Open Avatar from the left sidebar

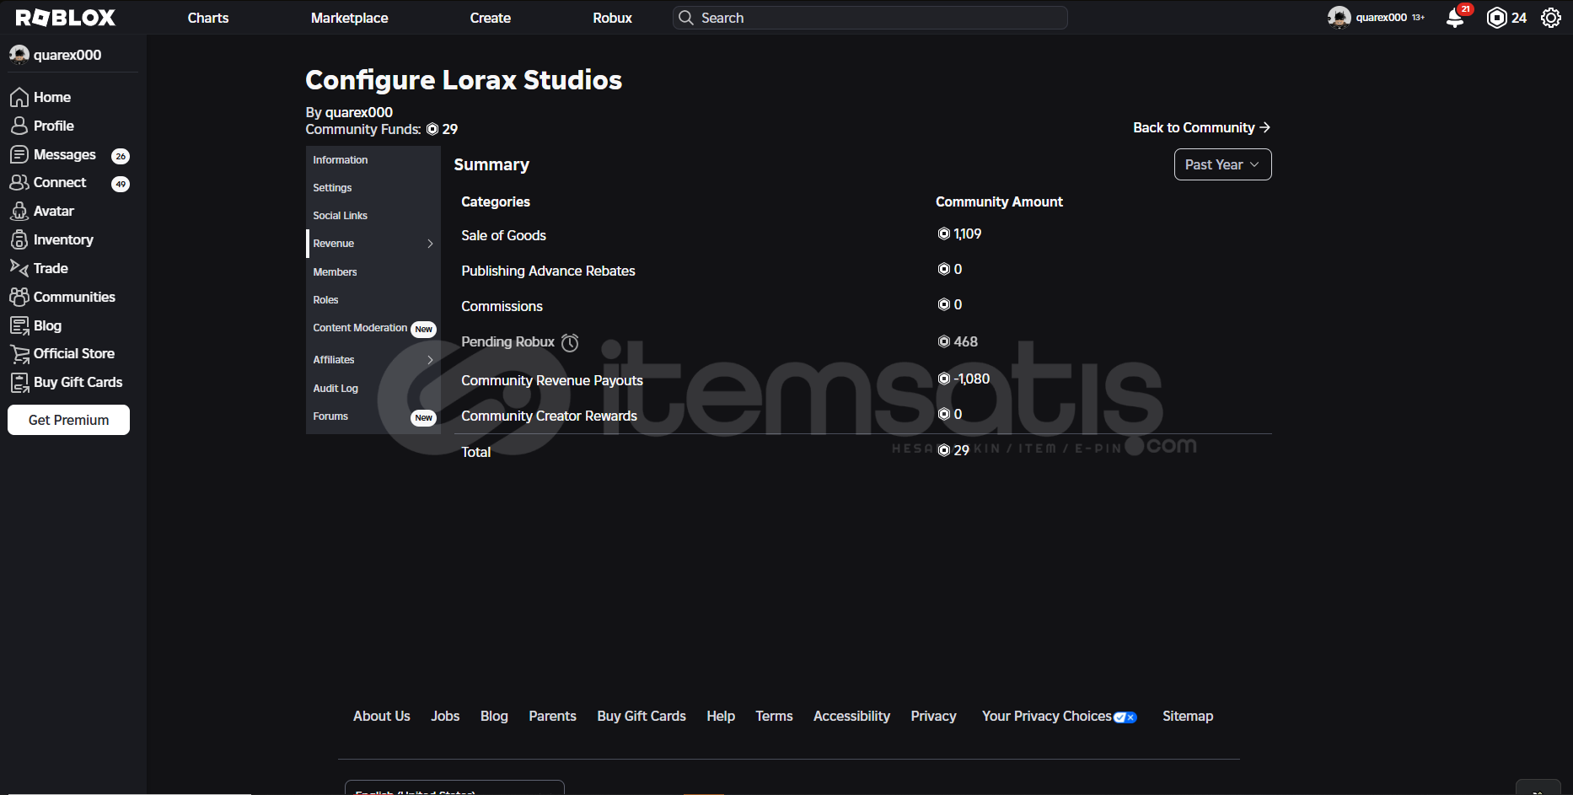coord(53,211)
